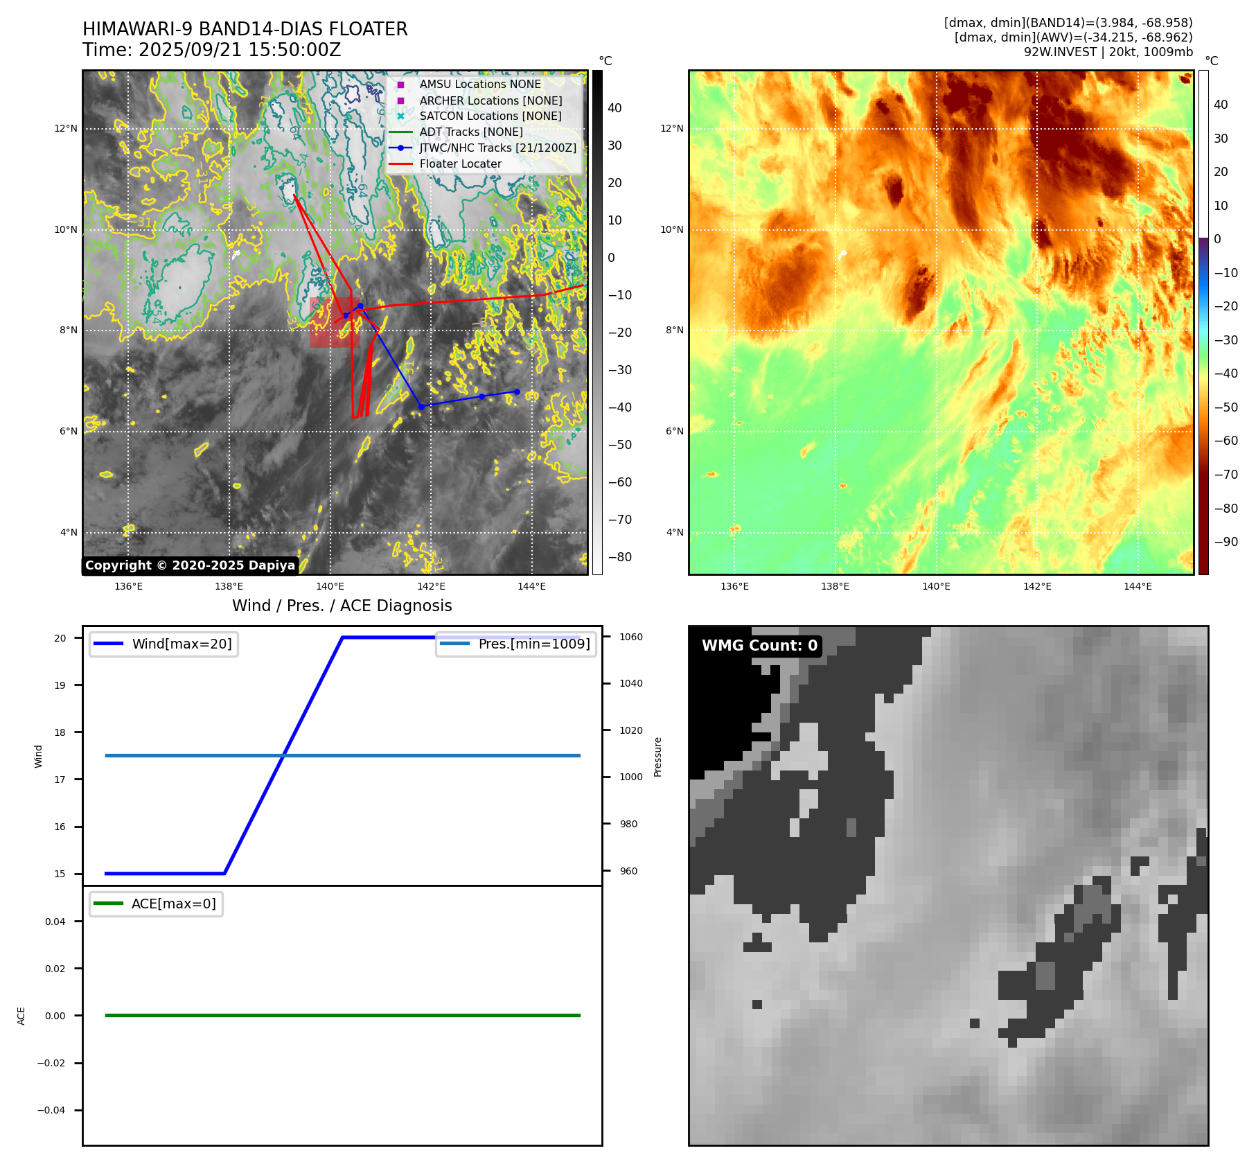Click the ARCHER Locations [NONE] legend entry
This screenshot has width=1256, height=1171.
(490, 100)
